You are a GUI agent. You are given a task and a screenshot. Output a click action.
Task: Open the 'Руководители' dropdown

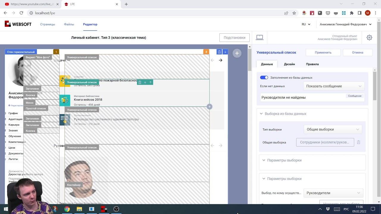pos(333,193)
